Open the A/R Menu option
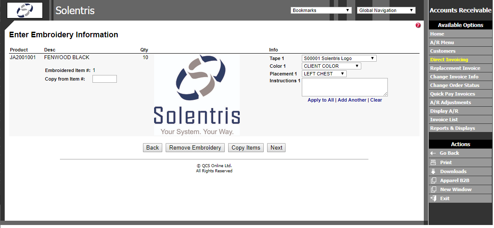The height and width of the screenshot is (228, 494). pyautogui.click(x=460, y=42)
